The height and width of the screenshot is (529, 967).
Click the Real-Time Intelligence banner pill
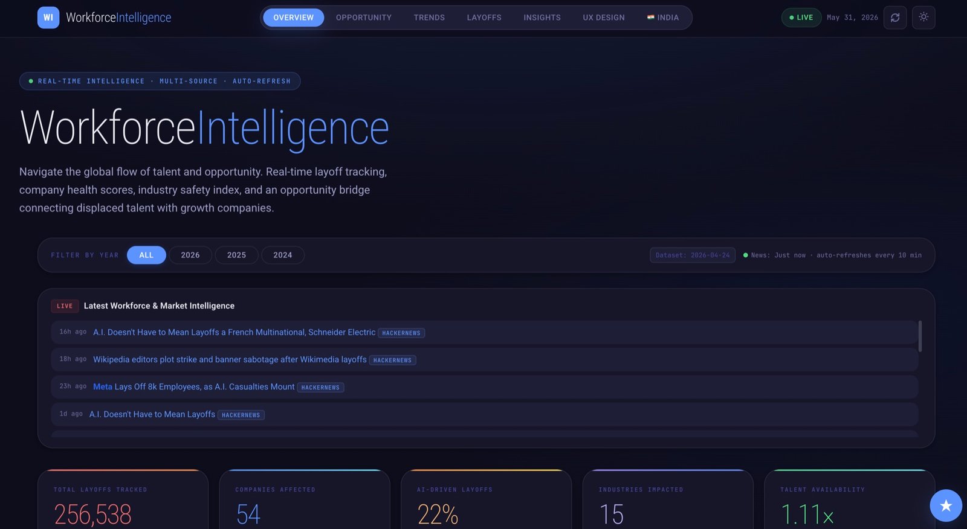click(x=160, y=81)
